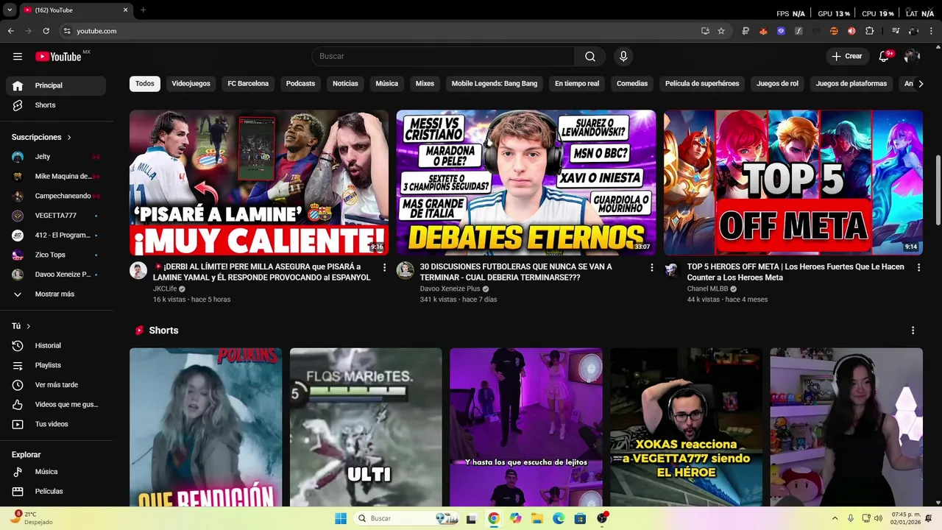Click the Crear button
Viewport: 942px width, 530px height.
click(846, 56)
